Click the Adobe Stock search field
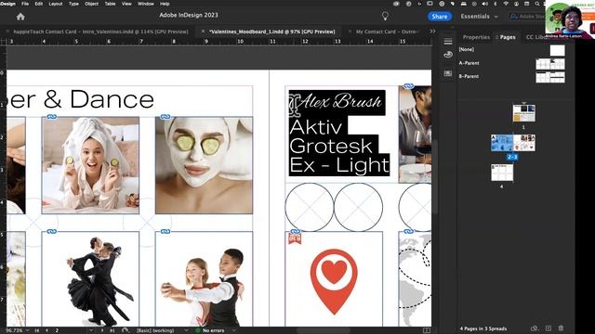Screen dimensions: 595x334 pos(527,17)
